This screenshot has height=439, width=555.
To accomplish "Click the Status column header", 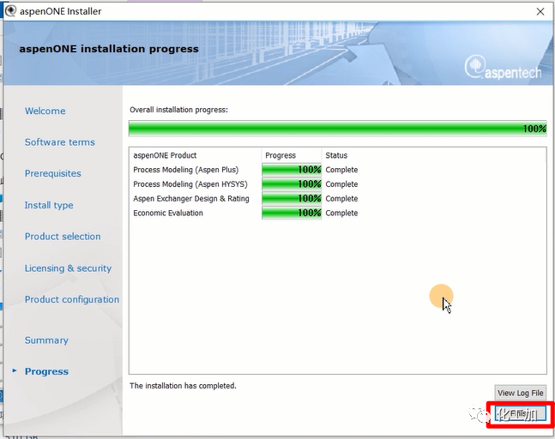I will coord(336,155).
